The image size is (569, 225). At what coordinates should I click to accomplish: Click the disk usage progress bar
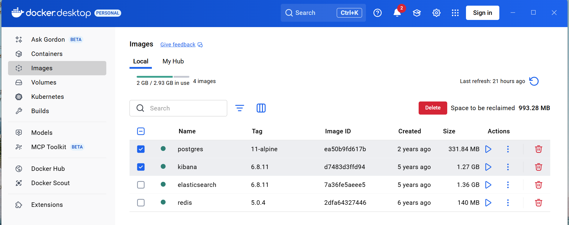pos(163,77)
